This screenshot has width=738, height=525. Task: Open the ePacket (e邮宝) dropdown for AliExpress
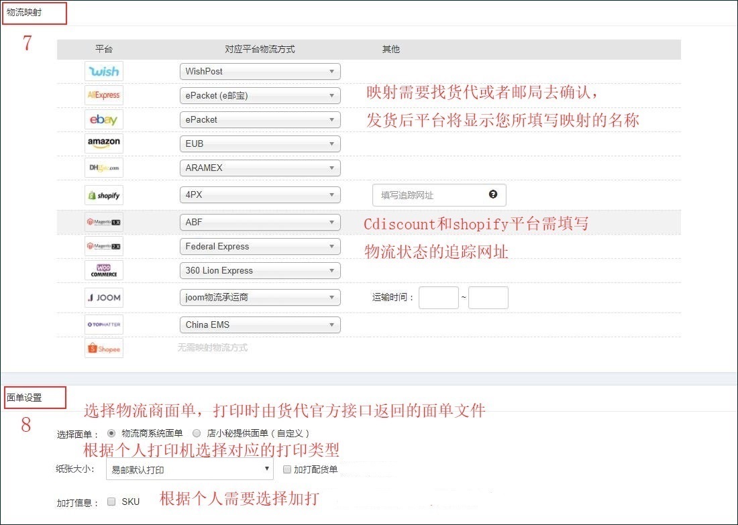point(260,95)
